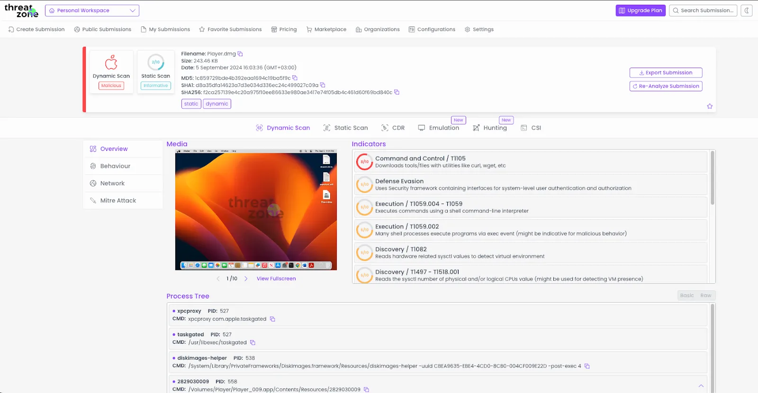This screenshot has height=393, width=758.
Task: Toggle dark mode moon icon
Action: tap(747, 10)
